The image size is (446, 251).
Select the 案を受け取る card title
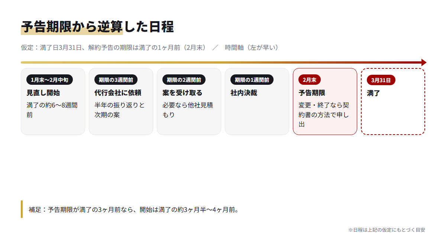click(x=182, y=93)
